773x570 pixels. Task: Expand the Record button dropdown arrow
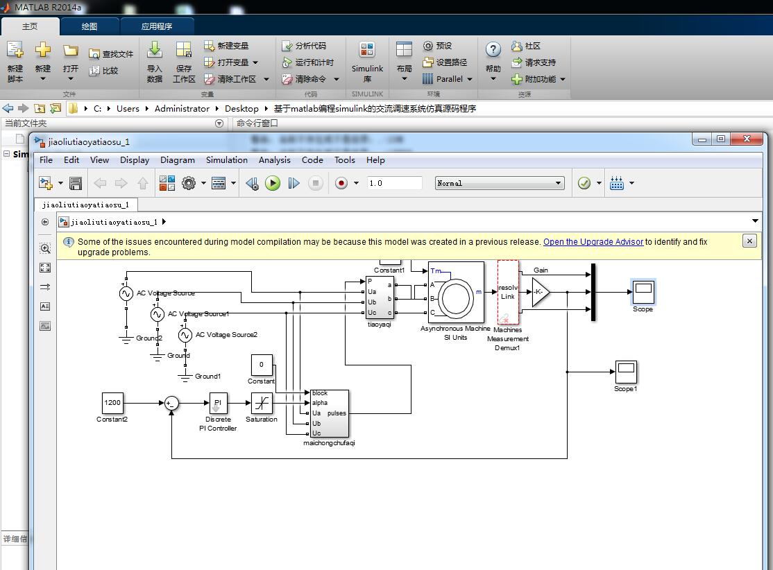[x=356, y=183]
